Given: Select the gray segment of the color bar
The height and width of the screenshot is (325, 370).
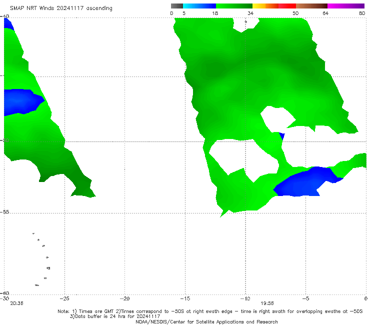Looking at the screenshot, I should [176, 6].
